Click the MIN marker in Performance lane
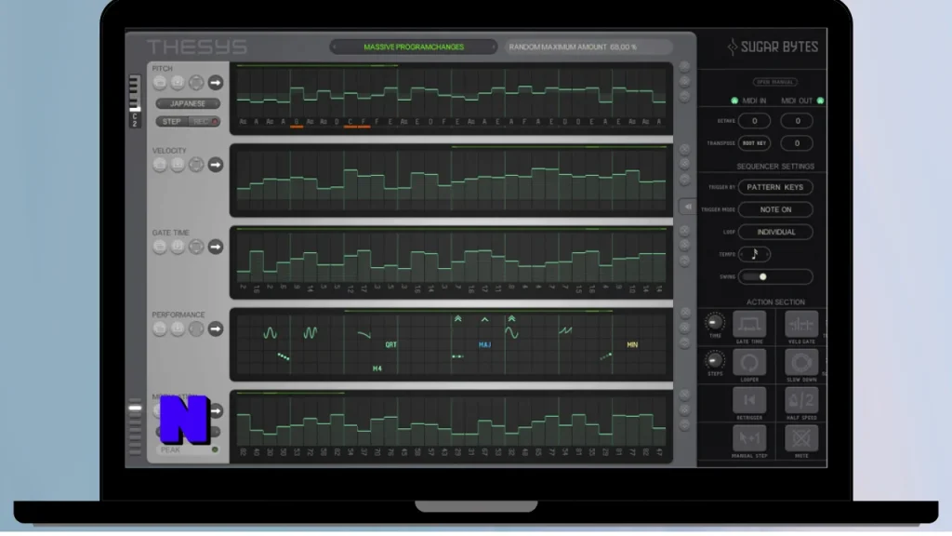Viewport: 952px width, 536px height. [x=632, y=344]
